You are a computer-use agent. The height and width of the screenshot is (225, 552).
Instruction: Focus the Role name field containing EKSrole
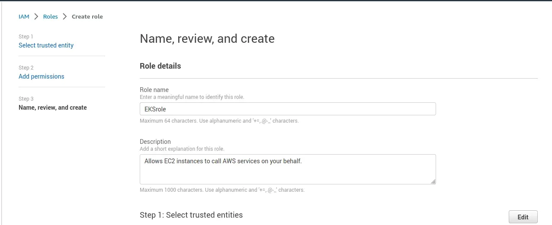pyautogui.click(x=287, y=109)
